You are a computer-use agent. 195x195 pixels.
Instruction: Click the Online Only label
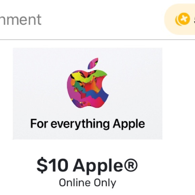pyautogui.click(x=87, y=183)
